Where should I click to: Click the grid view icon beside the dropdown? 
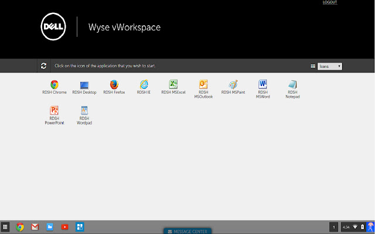click(313, 66)
